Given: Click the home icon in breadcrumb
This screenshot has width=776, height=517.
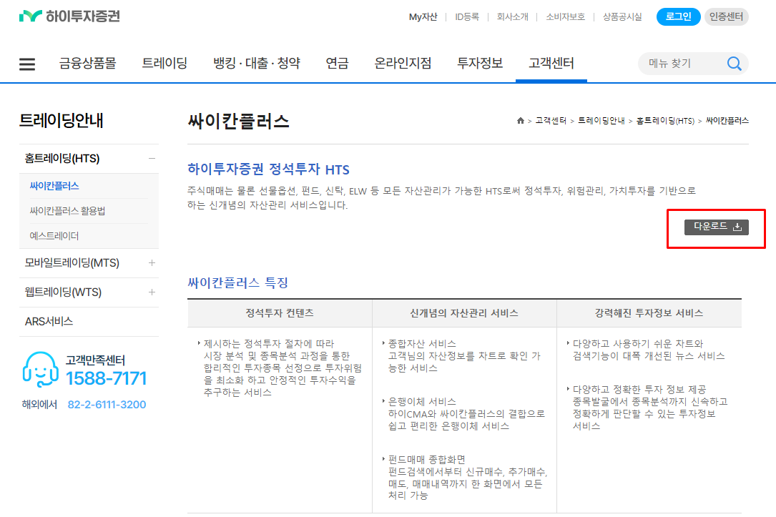Looking at the screenshot, I should click(520, 121).
